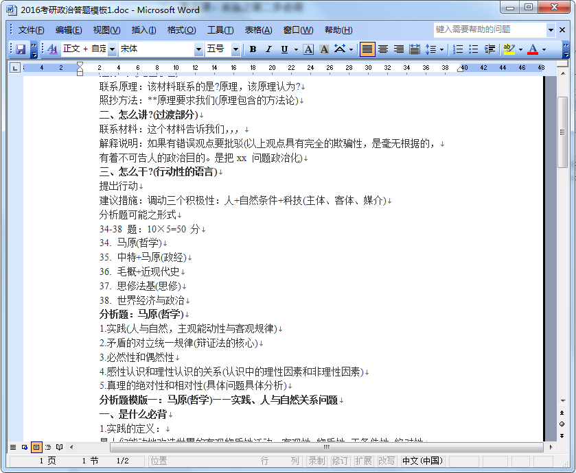
Task: Toggle 录制 macro recording in status bar
Action: 317,461
